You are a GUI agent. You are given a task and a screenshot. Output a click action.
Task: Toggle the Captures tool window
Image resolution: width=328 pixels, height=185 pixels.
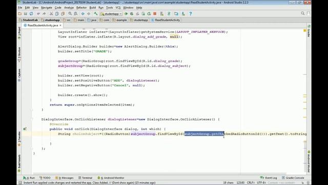(19, 75)
